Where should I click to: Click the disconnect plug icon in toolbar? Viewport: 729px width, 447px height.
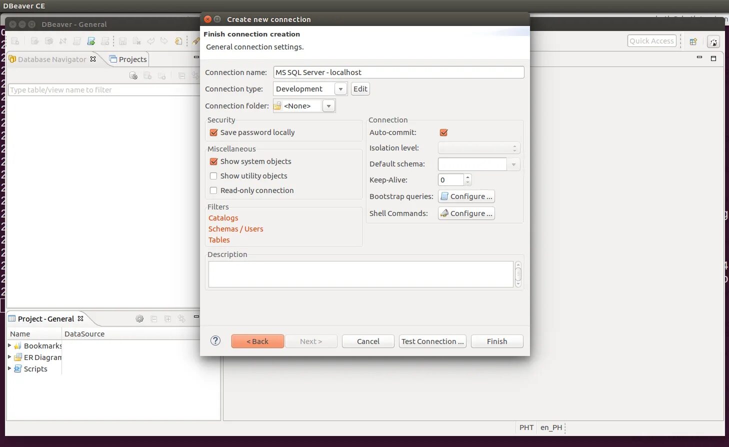[63, 41]
